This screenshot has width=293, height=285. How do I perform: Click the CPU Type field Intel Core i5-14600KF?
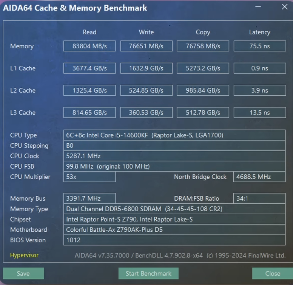click(174, 135)
